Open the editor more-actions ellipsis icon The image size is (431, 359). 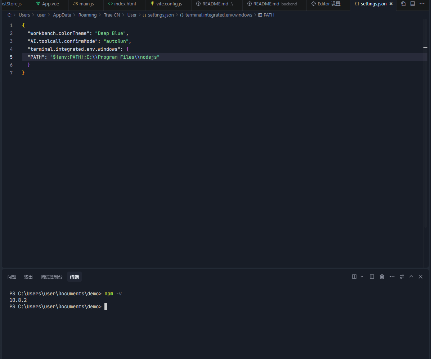(422, 4)
